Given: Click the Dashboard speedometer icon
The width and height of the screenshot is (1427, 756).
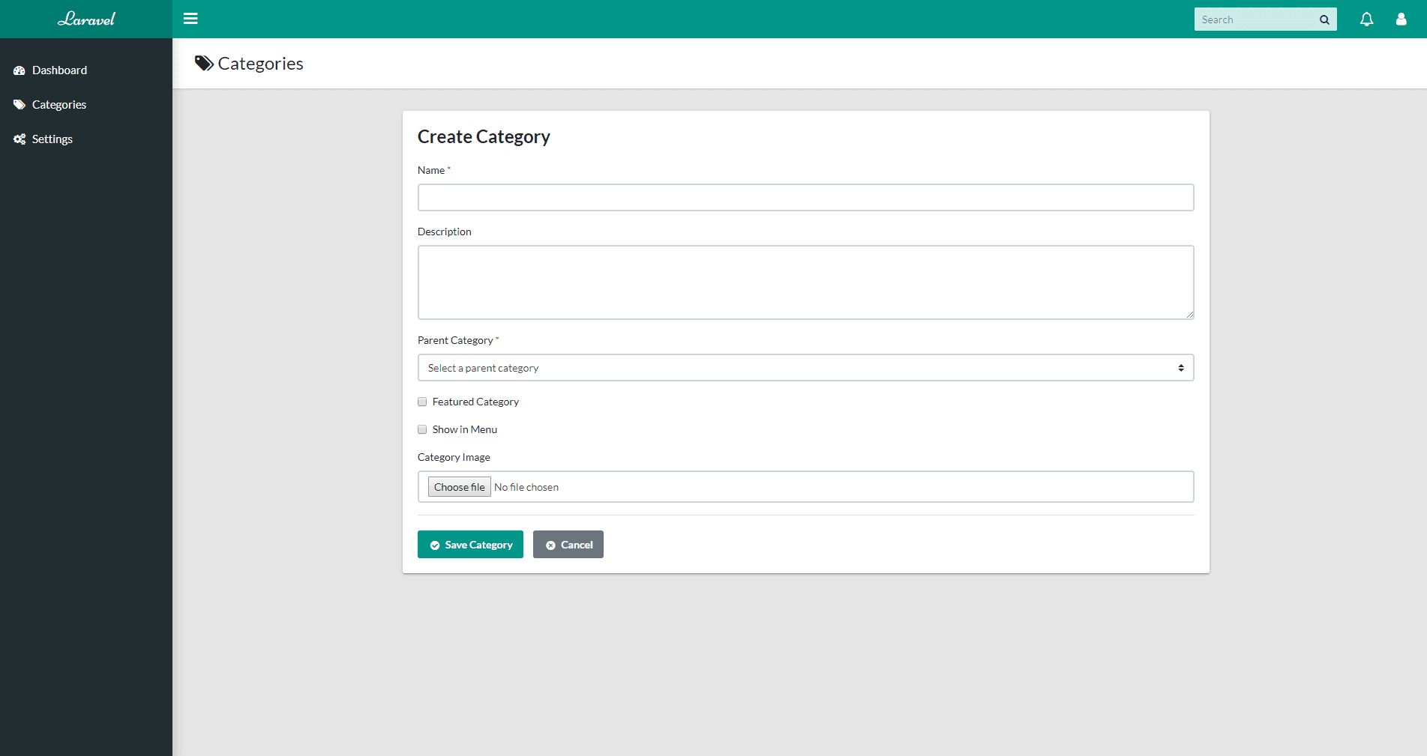Looking at the screenshot, I should pyautogui.click(x=19, y=70).
